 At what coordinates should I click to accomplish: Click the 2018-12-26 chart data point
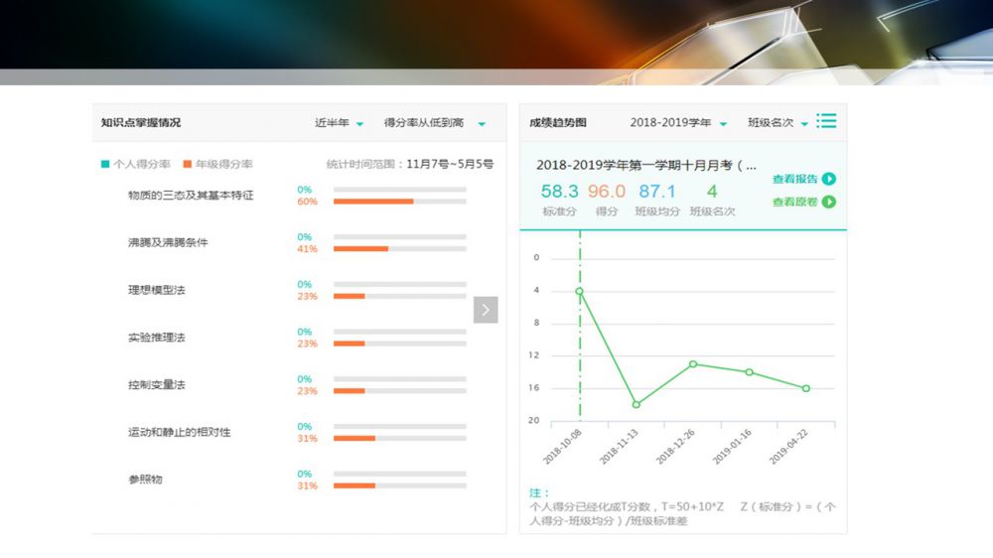[x=693, y=363]
